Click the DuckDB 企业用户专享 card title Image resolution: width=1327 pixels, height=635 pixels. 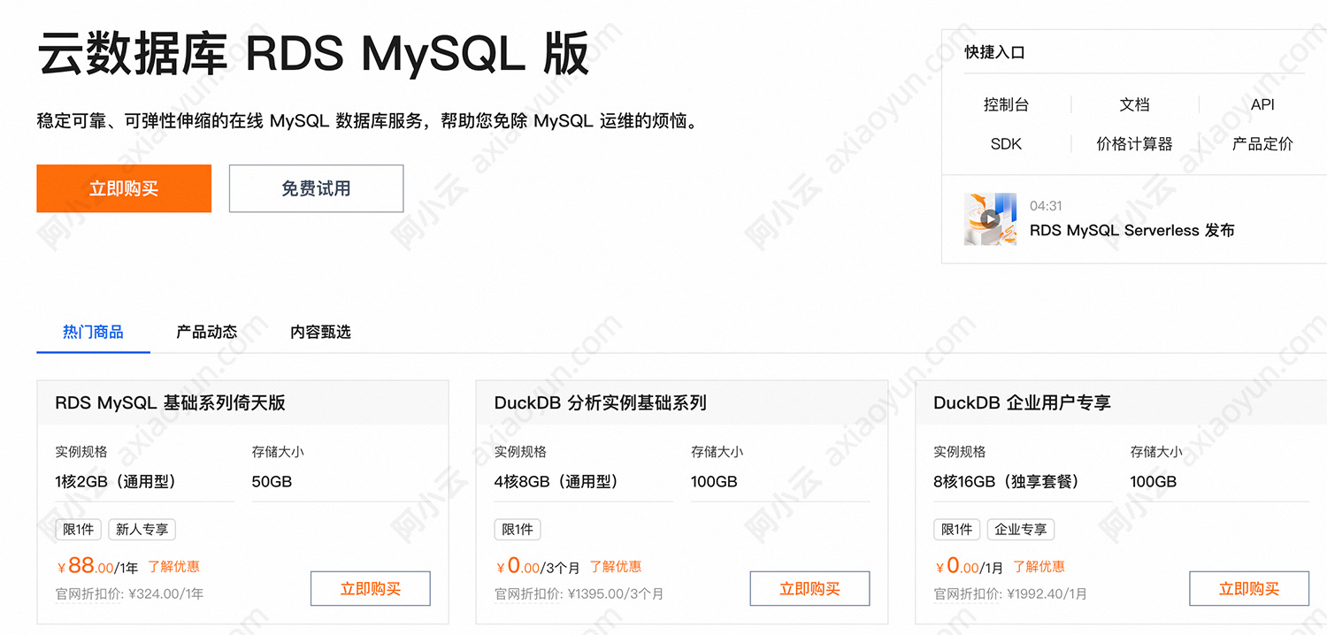click(x=1022, y=402)
